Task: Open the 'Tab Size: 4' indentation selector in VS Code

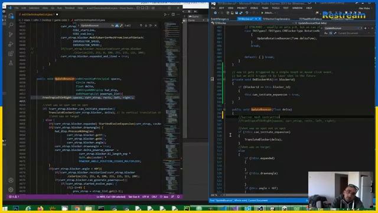Action: coord(134,196)
